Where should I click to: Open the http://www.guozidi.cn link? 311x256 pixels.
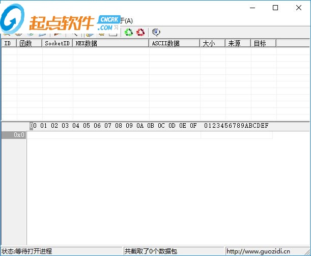pos(258,251)
